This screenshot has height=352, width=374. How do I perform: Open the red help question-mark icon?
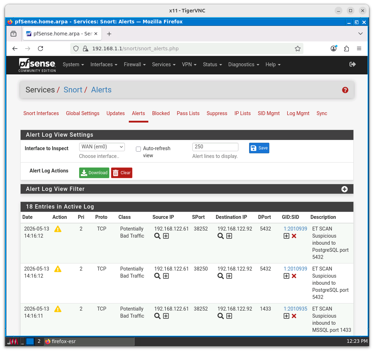coord(345,90)
